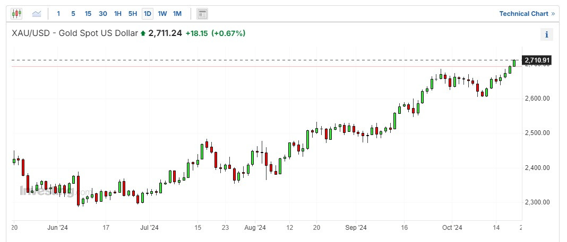Image resolution: width=567 pixels, height=242 pixels.
Task: Click the Jun '24 date label
Action: 58,228
